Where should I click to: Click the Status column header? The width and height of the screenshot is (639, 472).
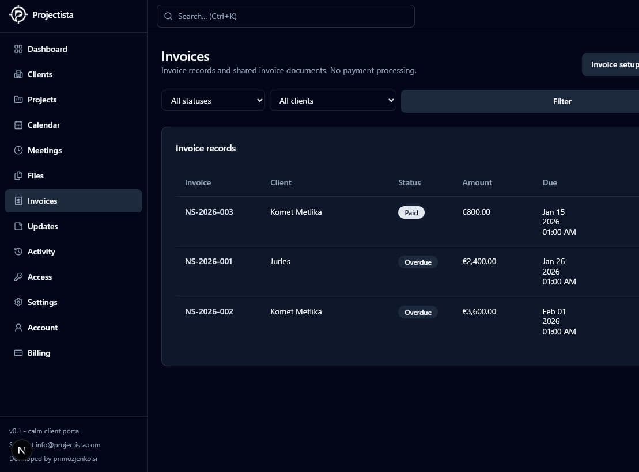click(410, 182)
